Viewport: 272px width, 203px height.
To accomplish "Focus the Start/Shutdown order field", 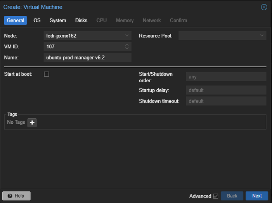I will pos(226,77).
